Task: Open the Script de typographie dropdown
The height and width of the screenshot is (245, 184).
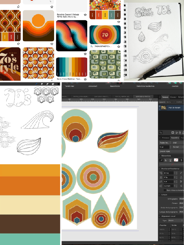Action: pyautogui.click(x=181, y=207)
